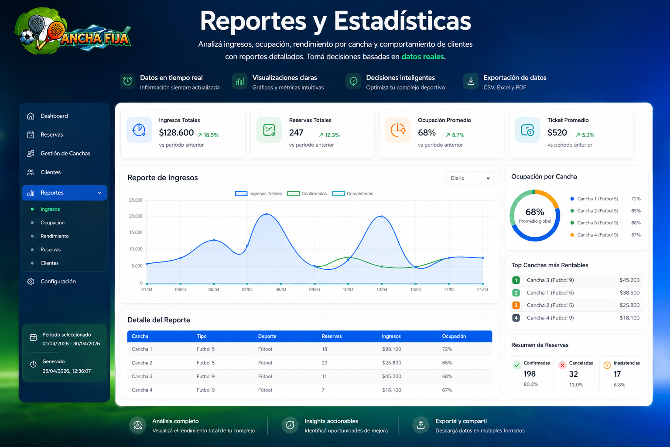
Task: Click the Insights accionables icon
Action: point(290,425)
